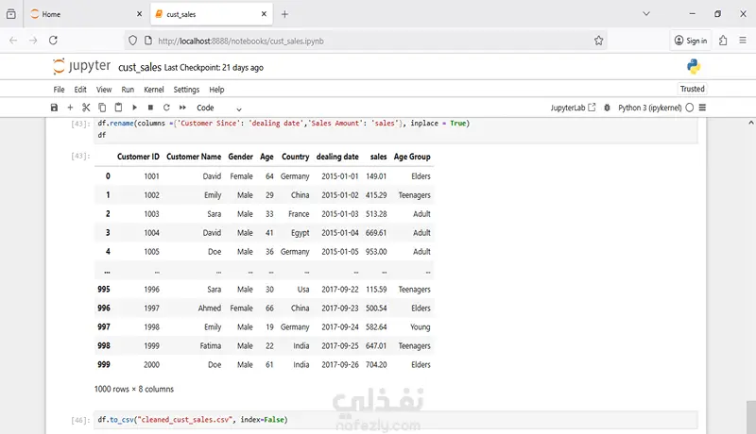The height and width of the screenshot is (434, 756).
Task: Interrupt the kernel with the stop icon
Action: point(150,108)
